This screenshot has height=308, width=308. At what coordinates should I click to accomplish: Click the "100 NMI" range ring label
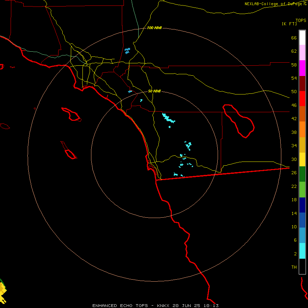154,28
